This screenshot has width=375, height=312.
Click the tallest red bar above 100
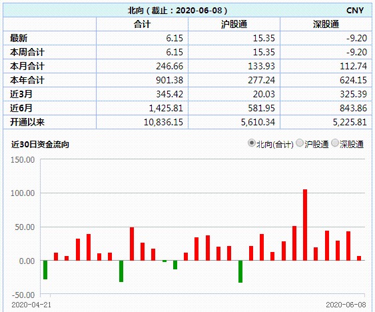point(305,225)
